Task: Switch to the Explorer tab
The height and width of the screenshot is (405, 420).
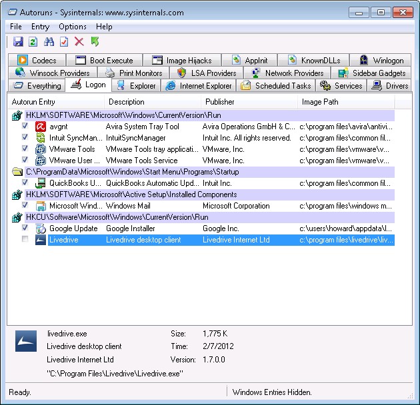Action: tap(137, 86)
